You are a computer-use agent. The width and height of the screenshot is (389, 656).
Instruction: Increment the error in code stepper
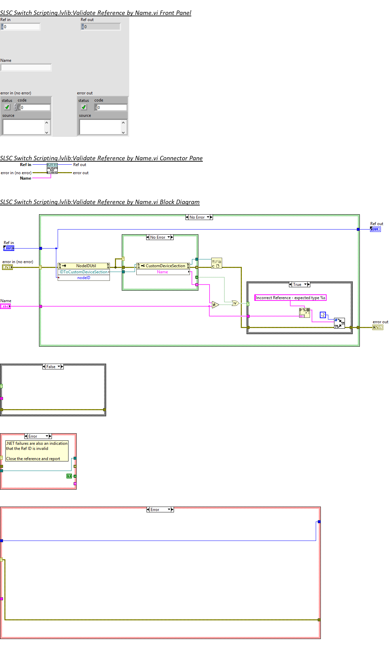point(16,105)
